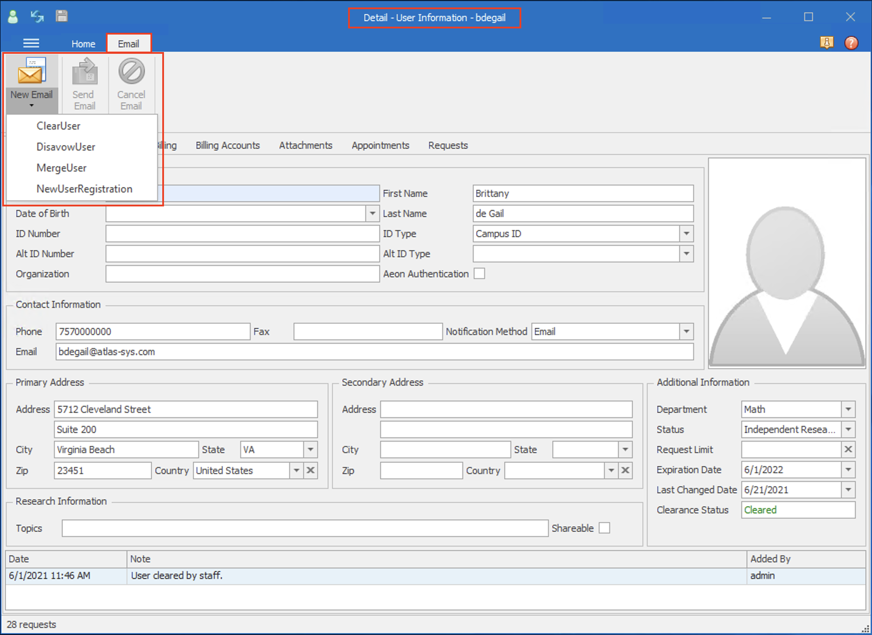Image resolution: width=872 pixels, height=635 pixels.
Task: Open the Appointments tab
Action: coord(380,145)
